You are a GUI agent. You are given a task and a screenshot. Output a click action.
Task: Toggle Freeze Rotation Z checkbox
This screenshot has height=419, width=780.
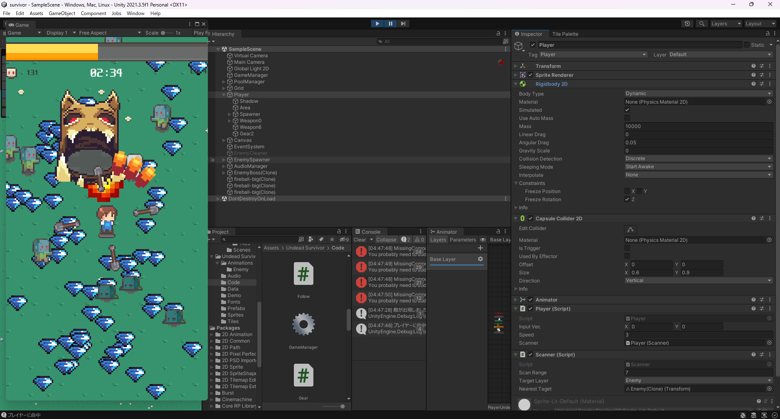627,199
